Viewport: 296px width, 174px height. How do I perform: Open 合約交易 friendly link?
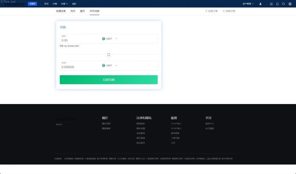(x=131, y=159)
